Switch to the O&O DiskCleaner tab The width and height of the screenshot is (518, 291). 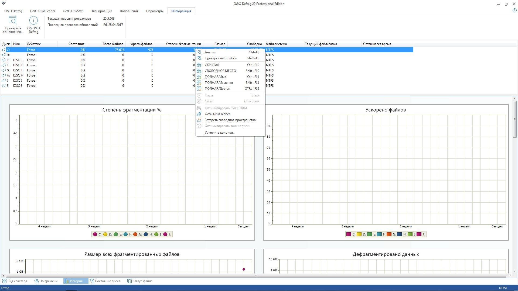click(42, 11)
